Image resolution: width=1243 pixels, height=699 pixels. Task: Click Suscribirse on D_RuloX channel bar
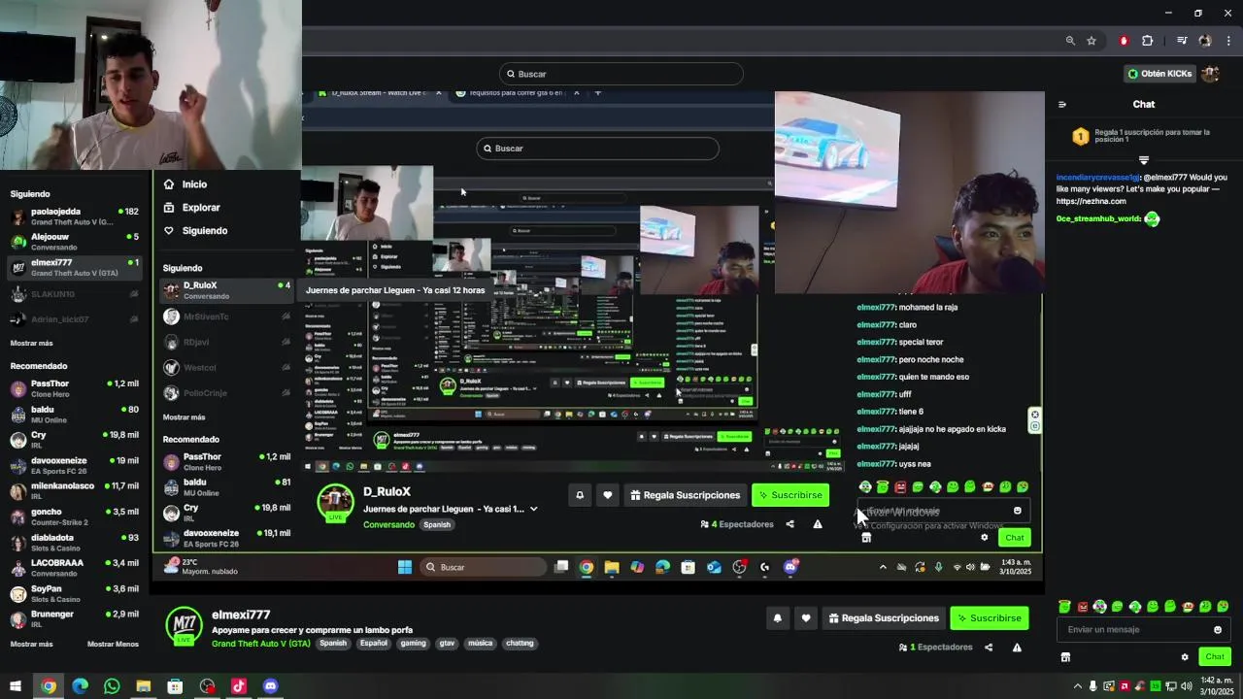(790, 495)
